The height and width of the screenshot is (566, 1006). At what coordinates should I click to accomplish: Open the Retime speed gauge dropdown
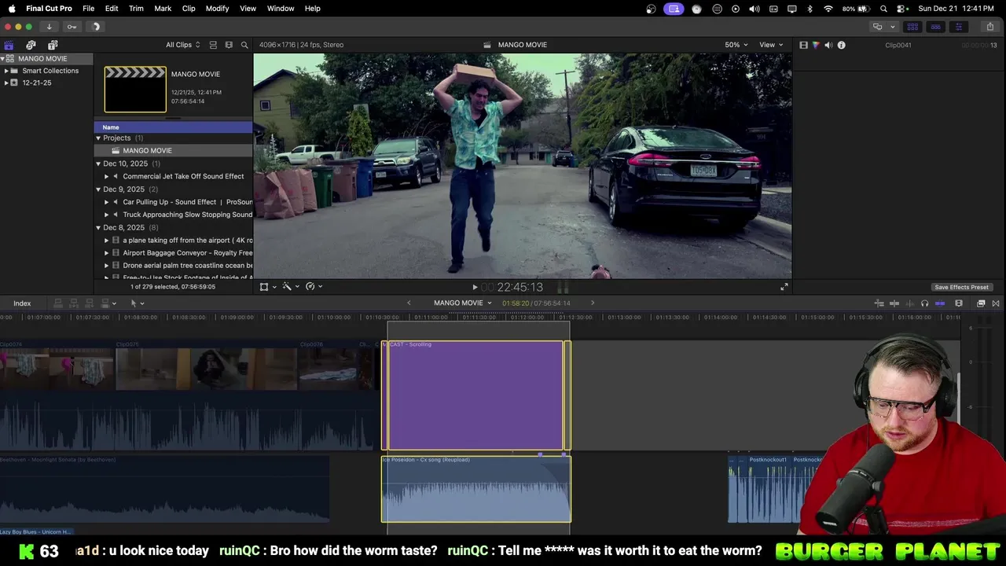314,287
